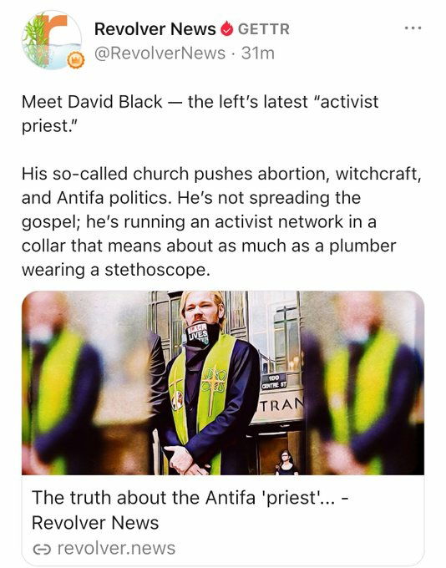Open the Revolver News display name
This screenshot has height=568, width=446.
coord(155,29)
